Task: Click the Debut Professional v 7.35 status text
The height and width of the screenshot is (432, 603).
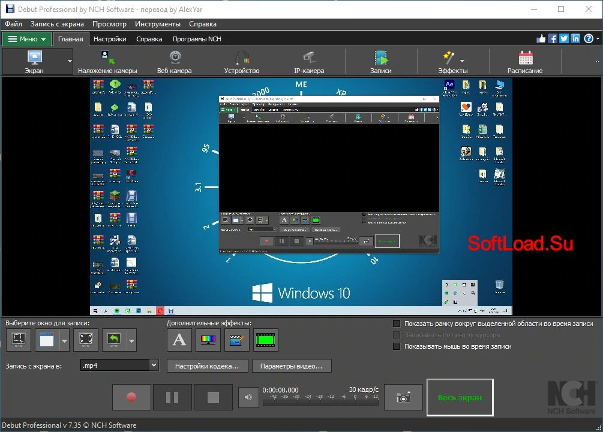Action: click(69, 425)
